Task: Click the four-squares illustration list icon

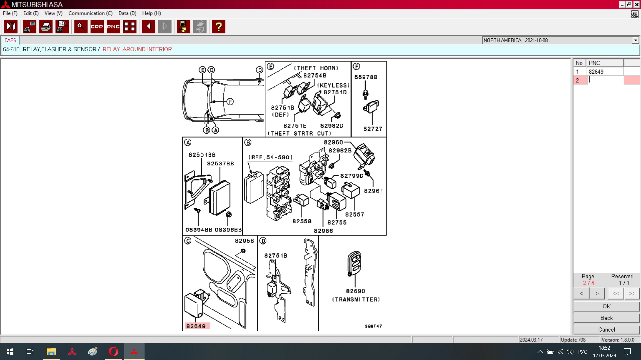Action: (x=130, y=27)
